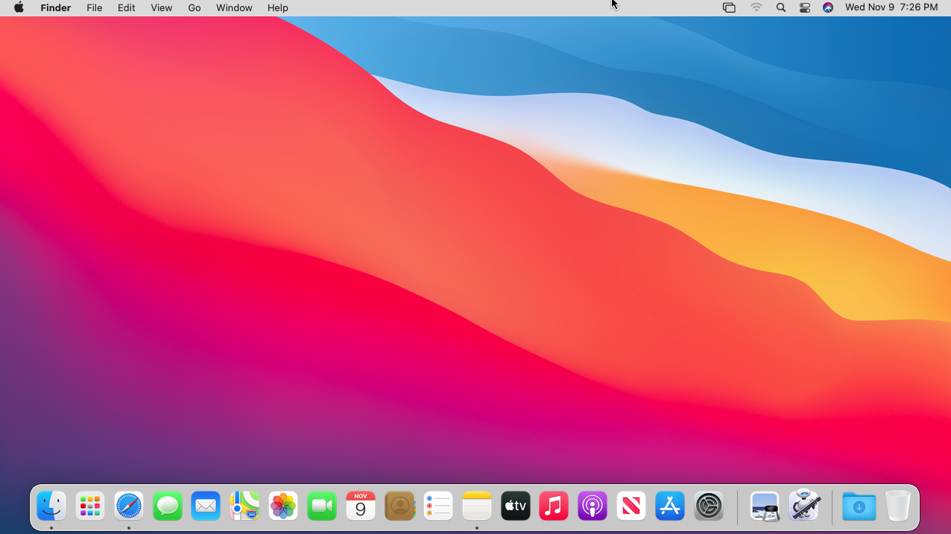The image size is (951, 534).
Task: Open the App Store in Dock
Action: point(670,506)
